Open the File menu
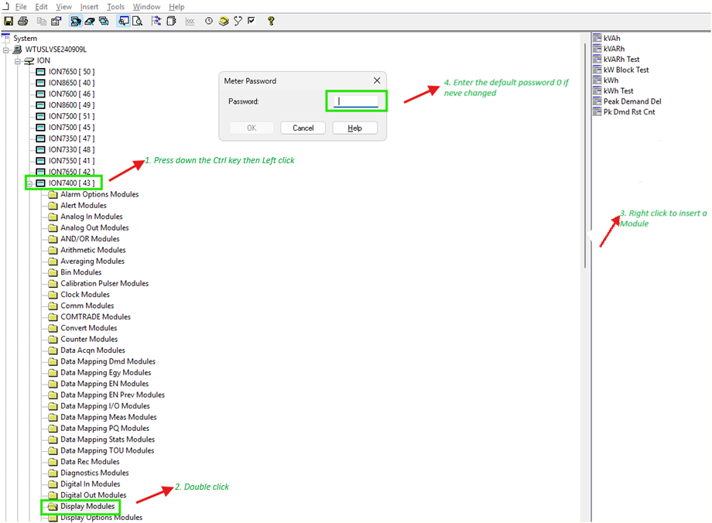The height and width of the screenshot is (523, 712). tap(21, 7)
